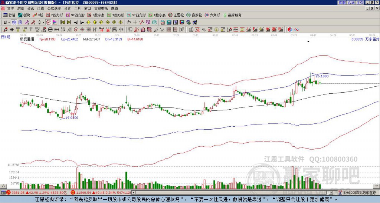This screenshot has width=380, height=203.
Task: Click the blue-red infinity wave icon
Action: coord(296,30)
